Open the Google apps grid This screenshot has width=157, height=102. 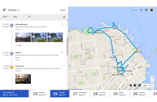(141, 10)
